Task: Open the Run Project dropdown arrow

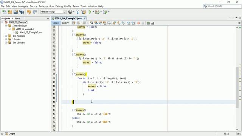Action: [x=93, y=12]
